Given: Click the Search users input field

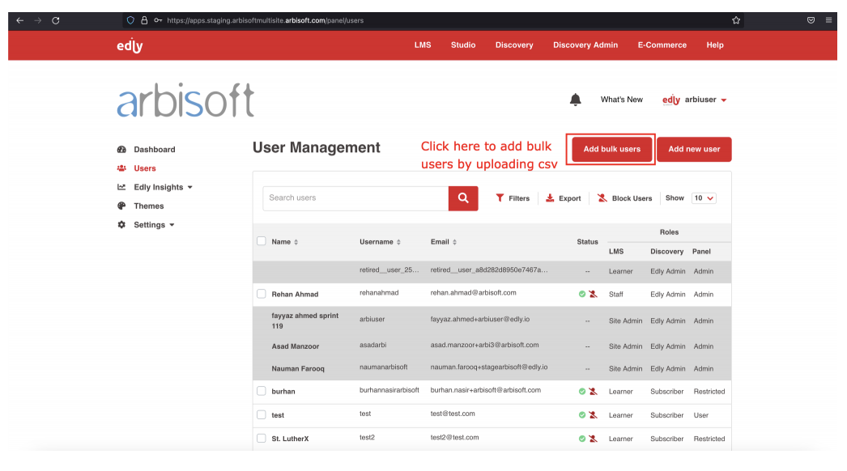Looking at the screenshot, I should (355, 198).
